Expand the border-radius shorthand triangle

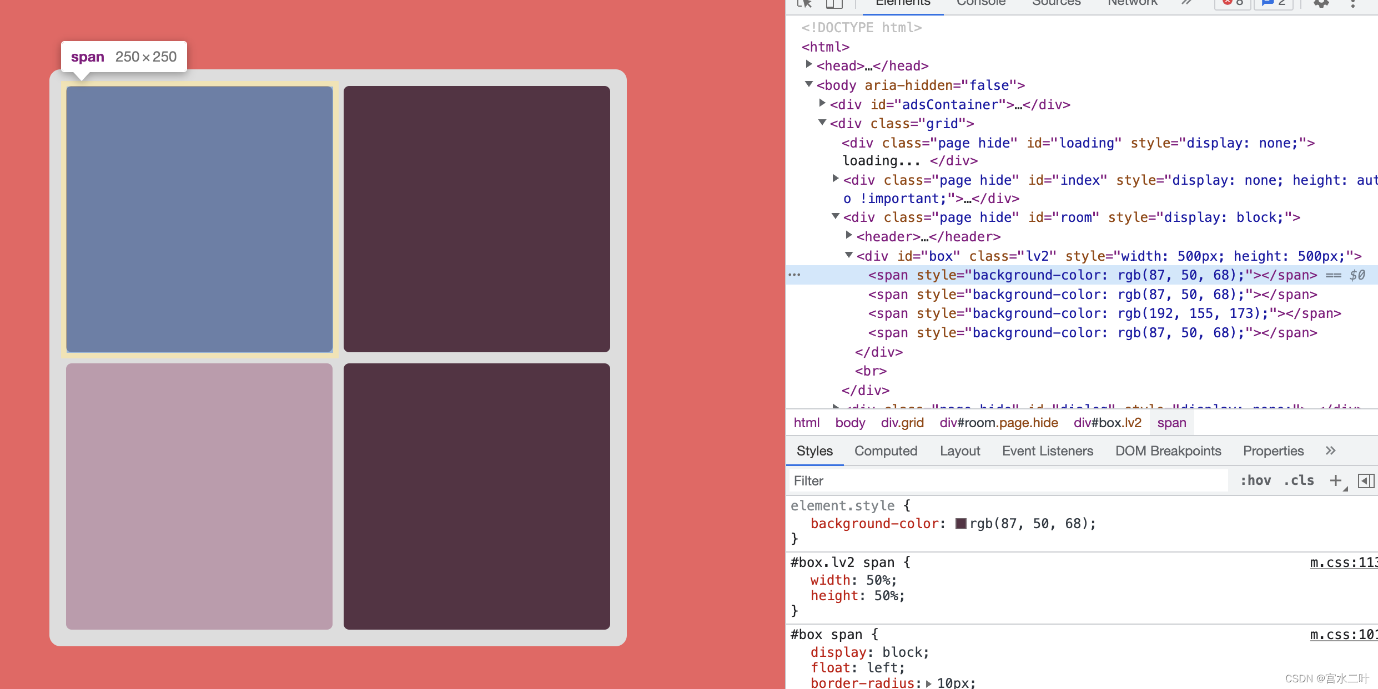point(928,683)
